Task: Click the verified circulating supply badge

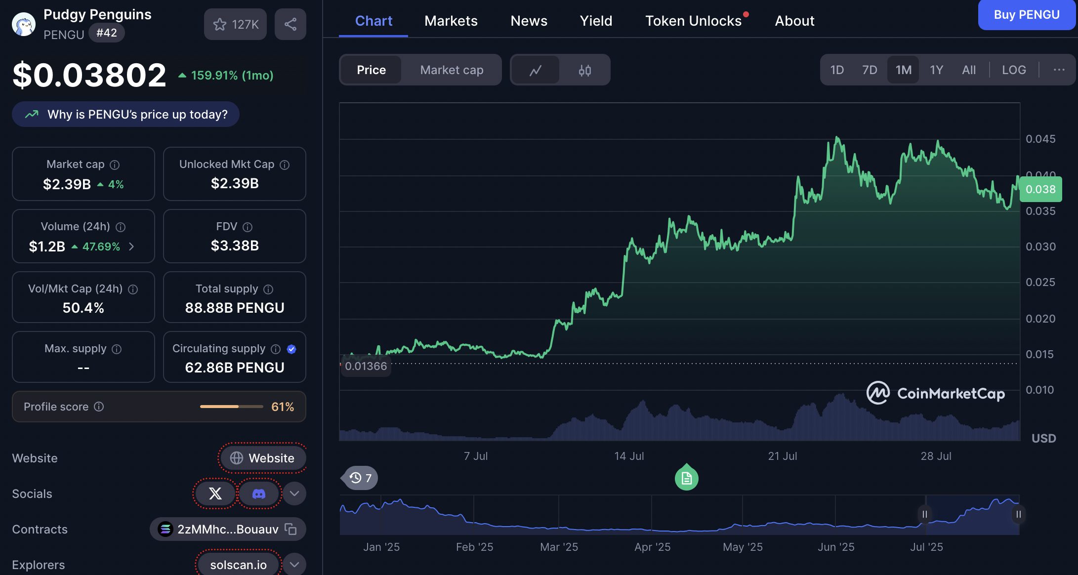Action: pyautogui.click(x=291, y=349)
